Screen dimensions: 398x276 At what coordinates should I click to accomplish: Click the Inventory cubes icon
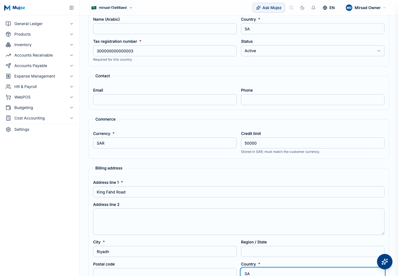[8, 45]
